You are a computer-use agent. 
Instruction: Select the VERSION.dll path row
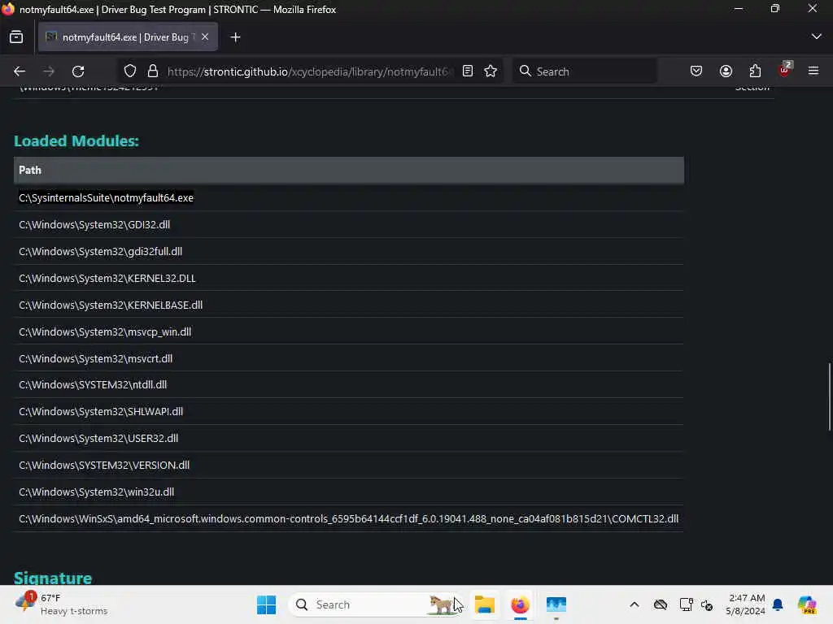[x=349, y=466]
